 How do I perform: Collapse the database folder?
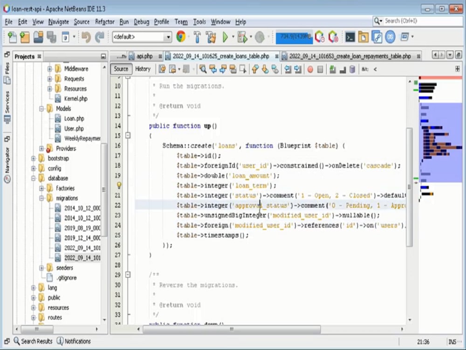pos(34,178)
